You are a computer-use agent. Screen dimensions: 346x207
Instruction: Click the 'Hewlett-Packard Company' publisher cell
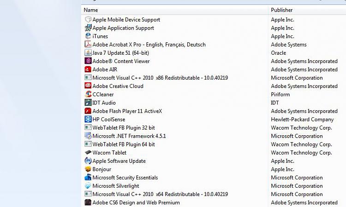tap(302, 120)
